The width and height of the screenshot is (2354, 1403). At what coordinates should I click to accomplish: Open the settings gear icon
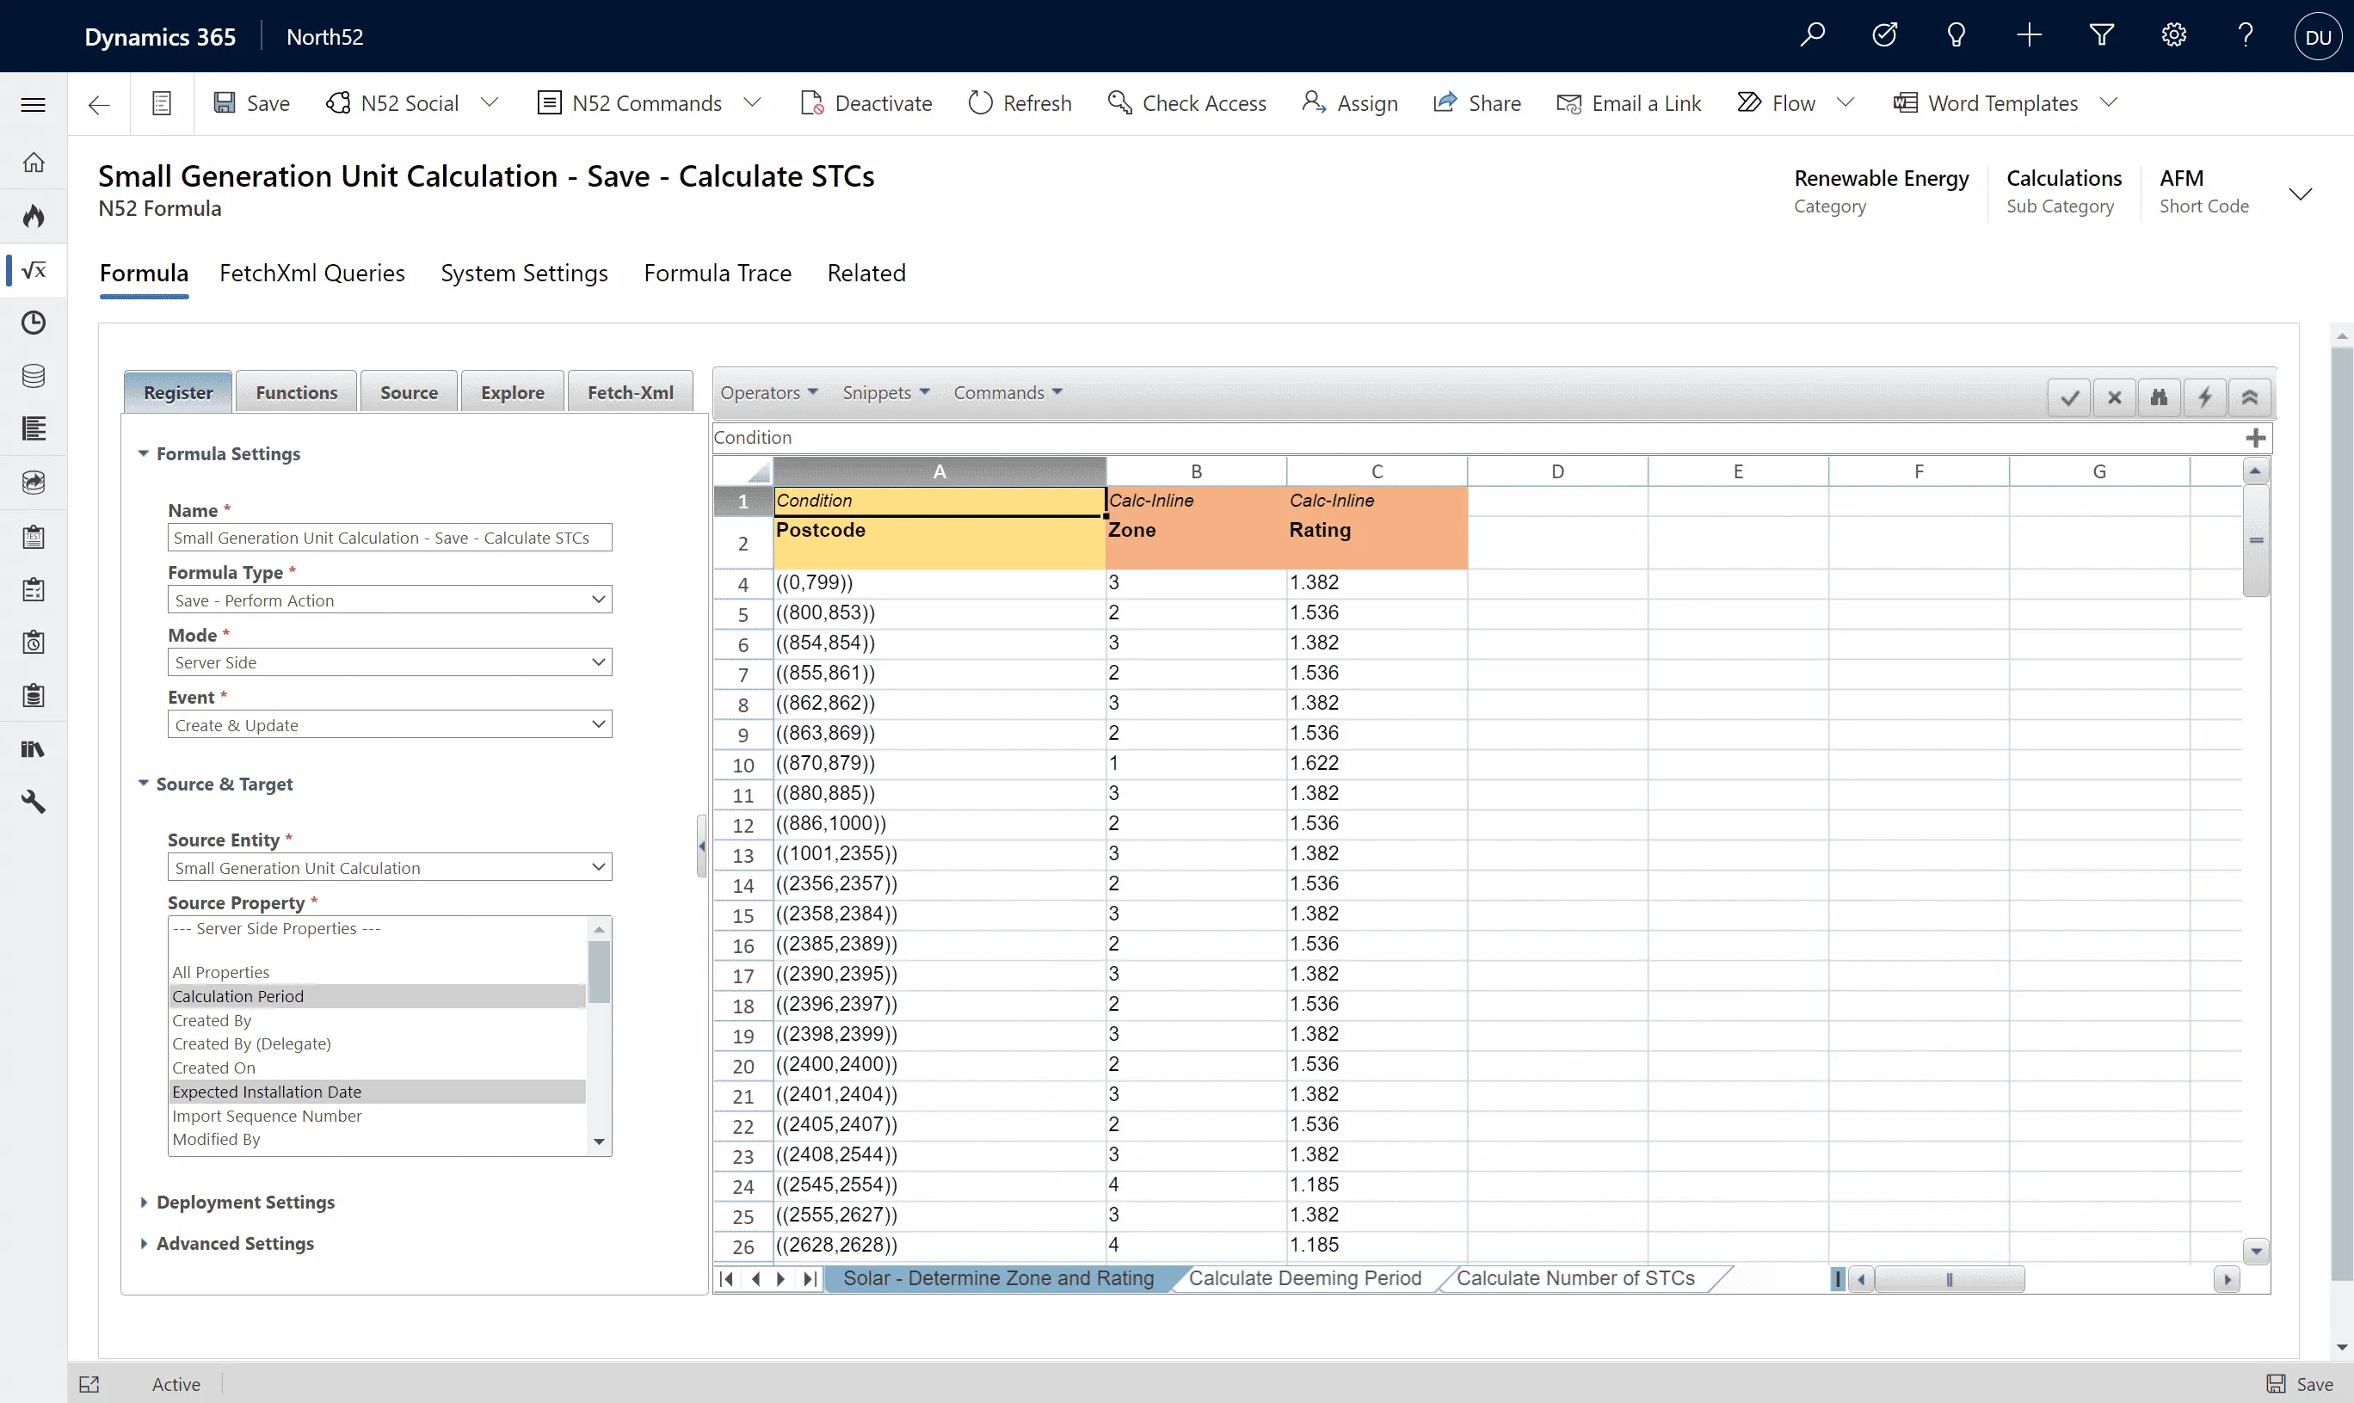point(2173,36)
